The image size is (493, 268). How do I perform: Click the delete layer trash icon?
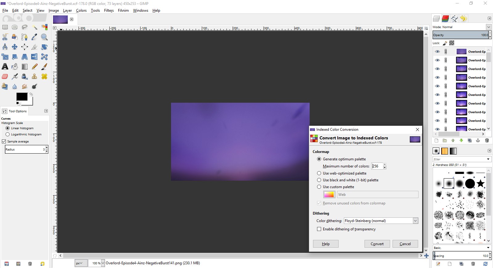487,141
